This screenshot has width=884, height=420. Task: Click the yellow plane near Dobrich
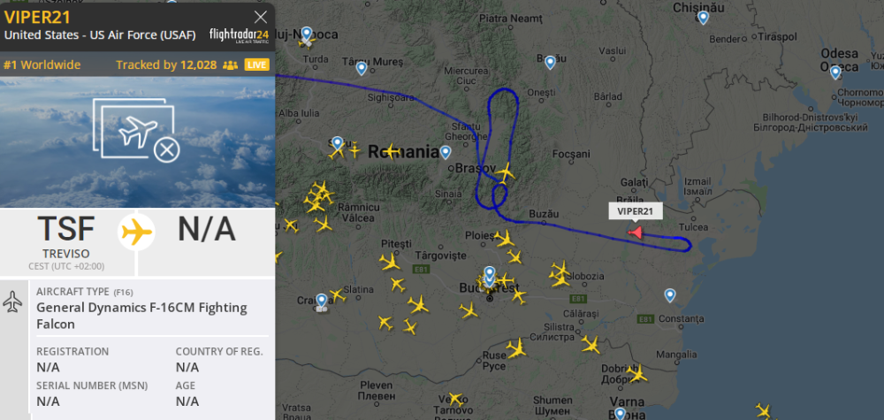click(636, 373)
